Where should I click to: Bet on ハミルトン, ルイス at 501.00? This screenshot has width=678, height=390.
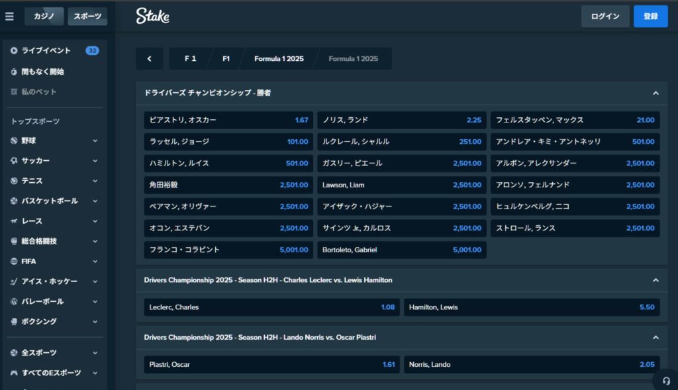click(228, 164)
